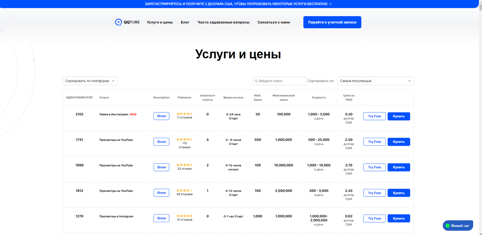Open the 'Услуги и цены' menu item
This screenshot has height=235, width=482.
pos(160,22)
